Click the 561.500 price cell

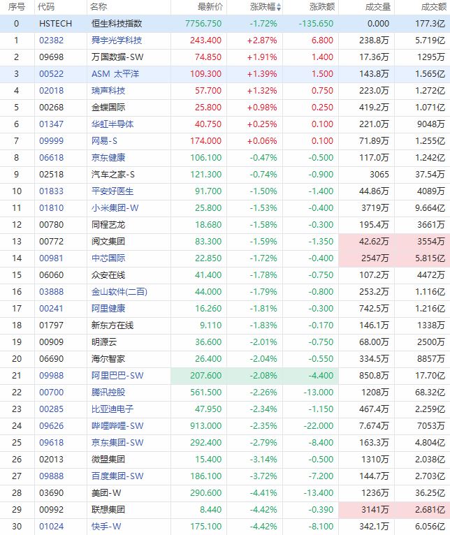pyautogui.click(x=206, y=392)
